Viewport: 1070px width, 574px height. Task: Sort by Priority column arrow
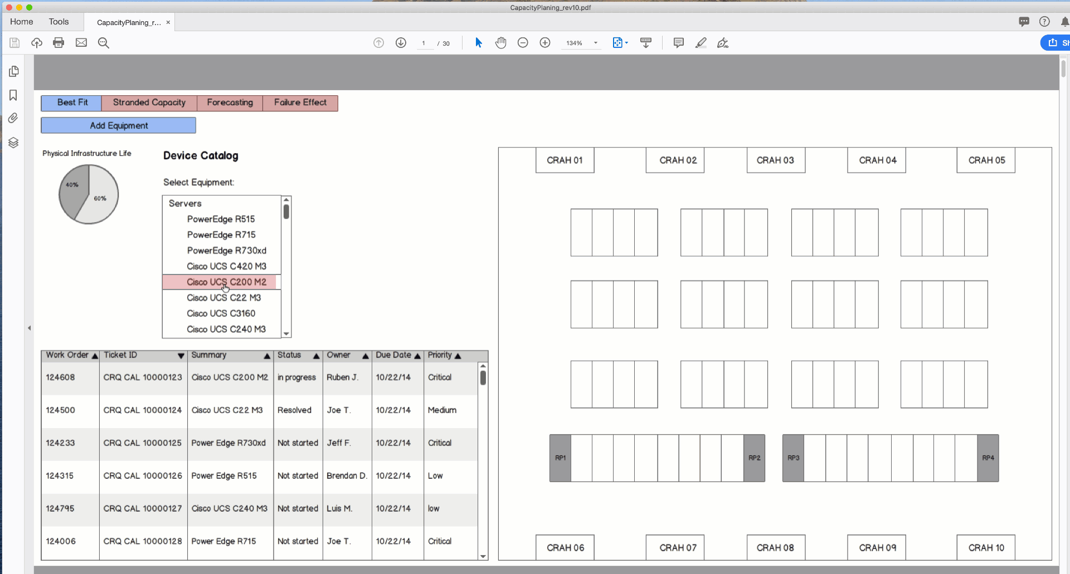(x=458, y=356)
